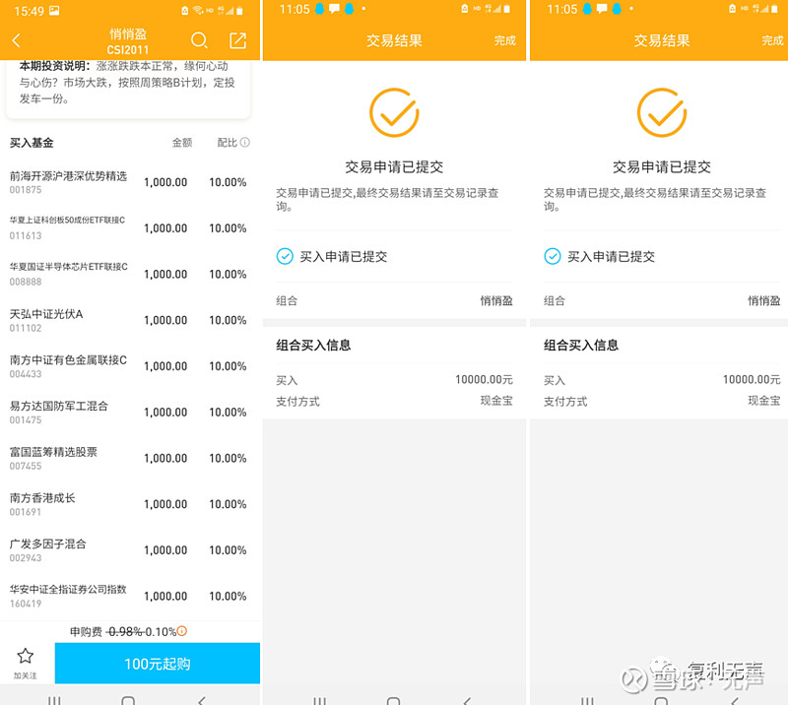
Task: Tap the blue 买入申请已提交 check in middle screen
Action: pyautogui.click(x=285, y=256)
